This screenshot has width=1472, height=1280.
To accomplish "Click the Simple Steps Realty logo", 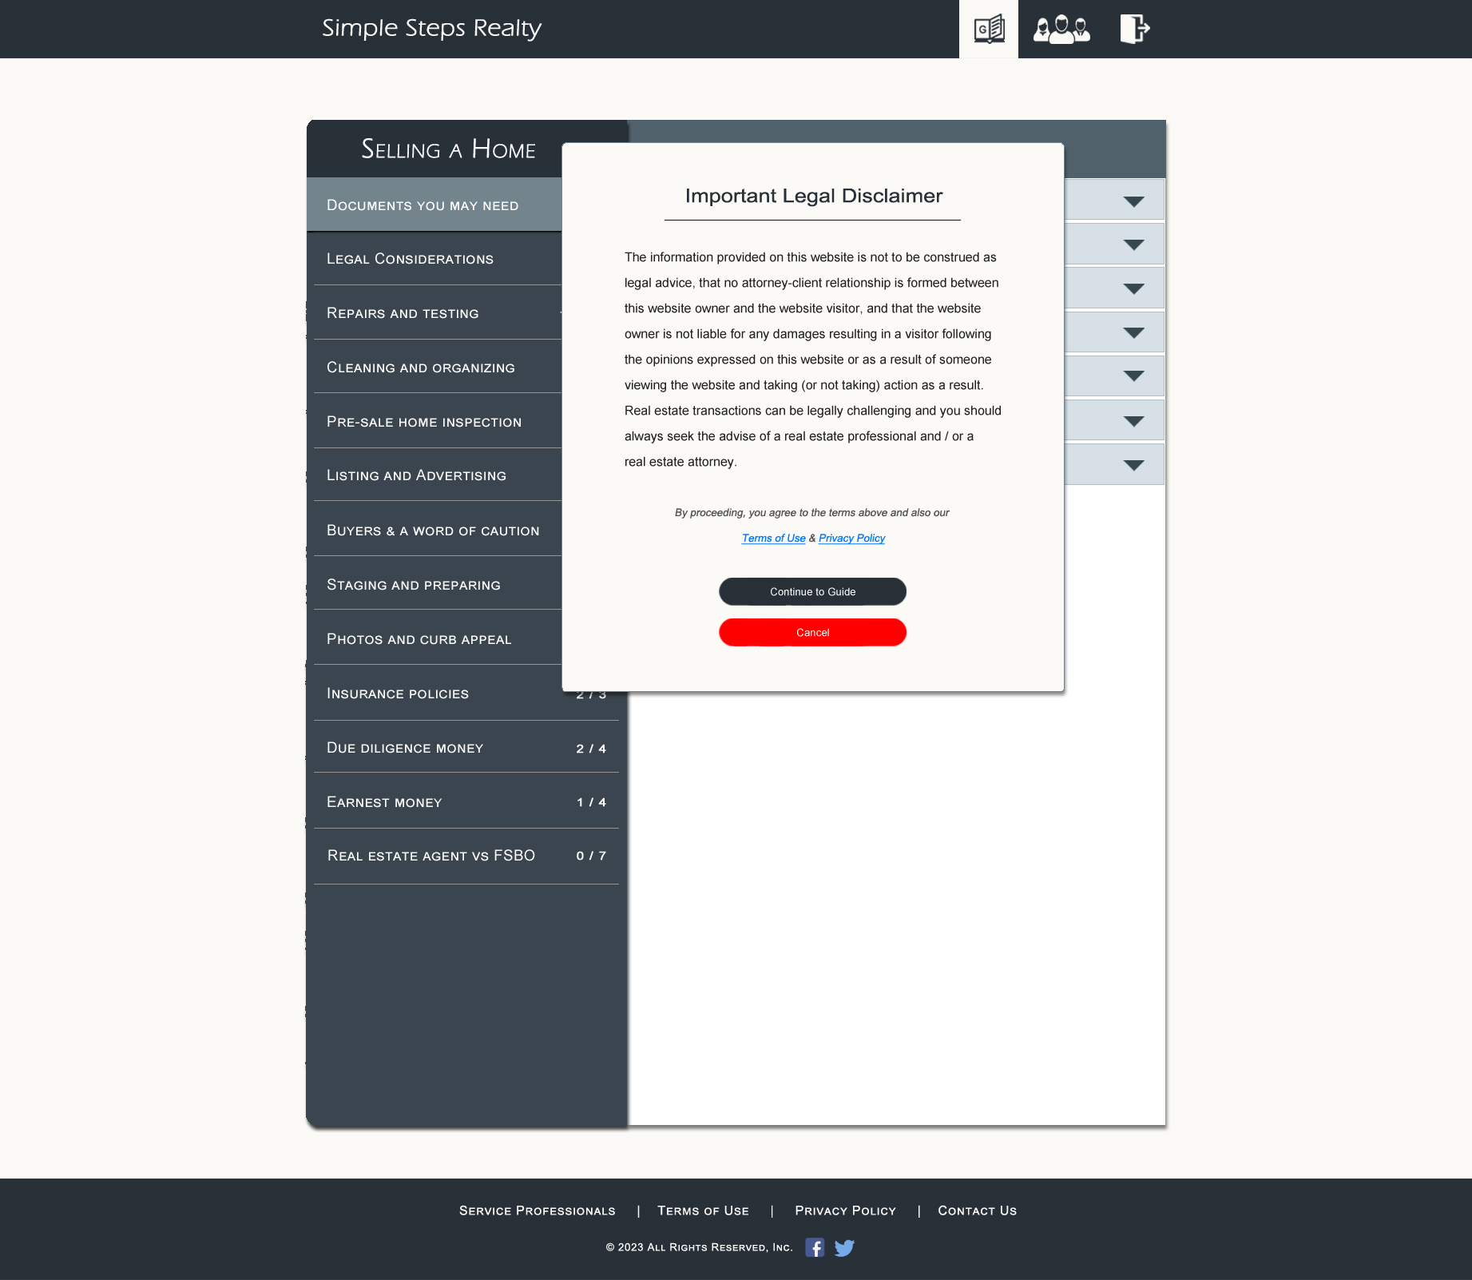I will click(431, 28).
